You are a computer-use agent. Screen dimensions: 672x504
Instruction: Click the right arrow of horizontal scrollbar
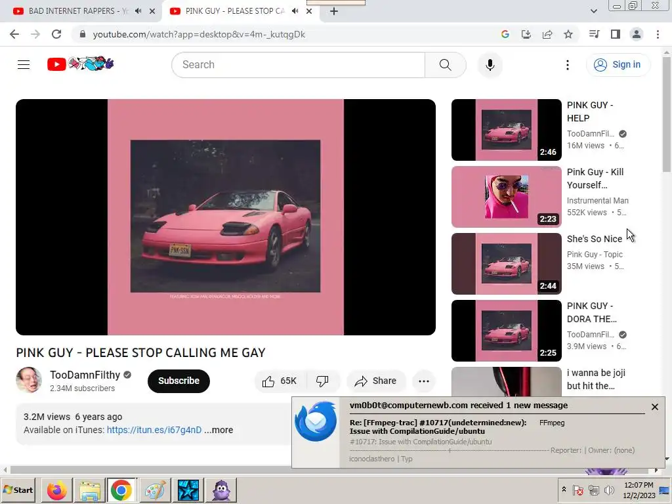(x=656, y=470)
